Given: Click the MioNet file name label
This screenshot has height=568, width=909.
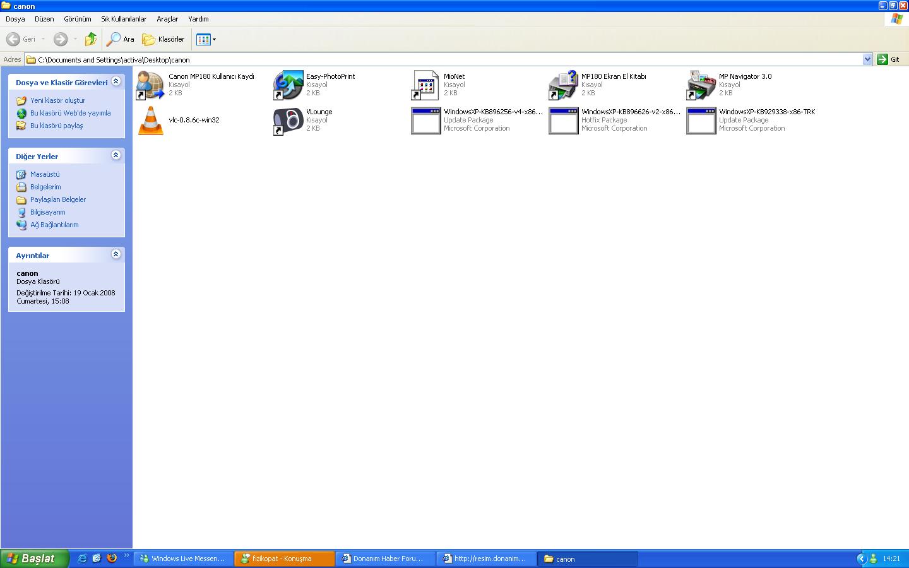Looking at the screenshot, I should pos(454,76).
